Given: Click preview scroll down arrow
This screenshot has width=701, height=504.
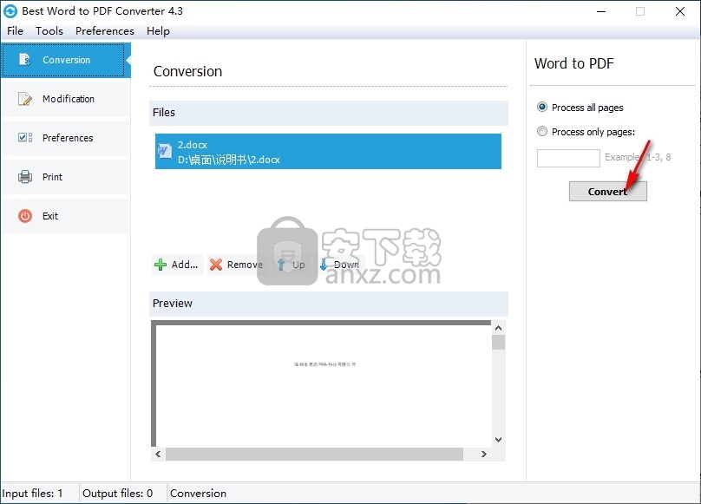Looking at the screenshot, I should tap(499, 440).
